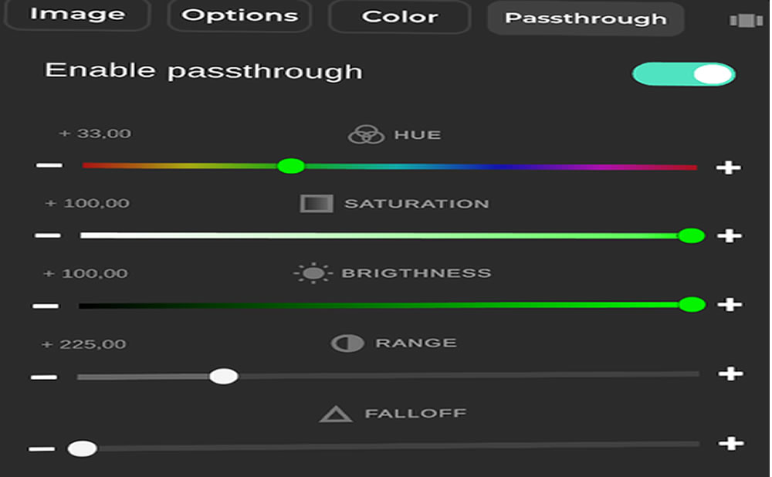
Task: Click the Saturation slider handle
Action: pos(691,235)
